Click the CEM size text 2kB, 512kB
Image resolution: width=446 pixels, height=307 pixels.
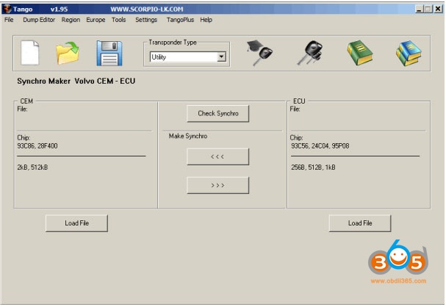pyautogui.click(x=32, y=167)
